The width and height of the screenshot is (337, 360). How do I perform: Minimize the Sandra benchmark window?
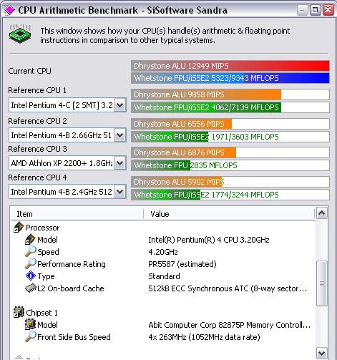[303, 10]
